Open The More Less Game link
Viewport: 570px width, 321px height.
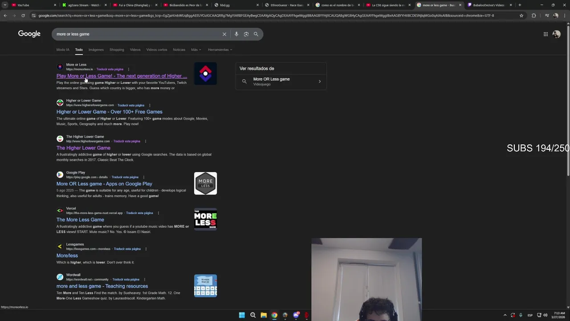(80, 220)
